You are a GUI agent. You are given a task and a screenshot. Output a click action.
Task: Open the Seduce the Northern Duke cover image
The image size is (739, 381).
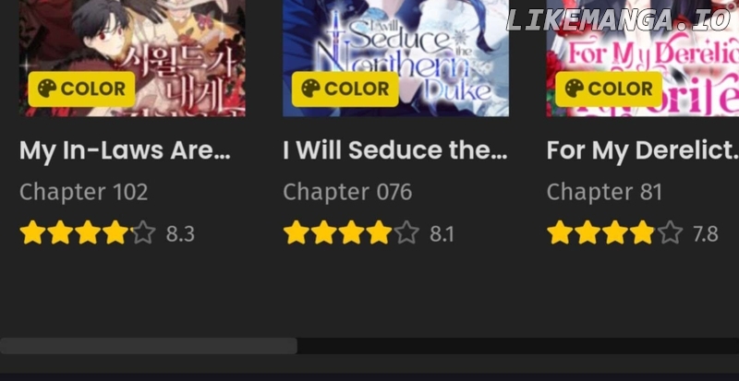tap(395, 58)
